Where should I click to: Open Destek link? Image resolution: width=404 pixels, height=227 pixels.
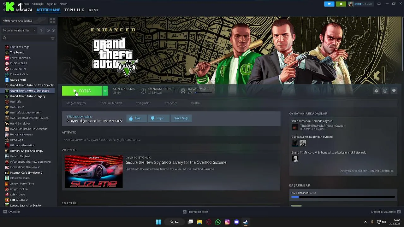pyautogui.click(x=195, y=103)
